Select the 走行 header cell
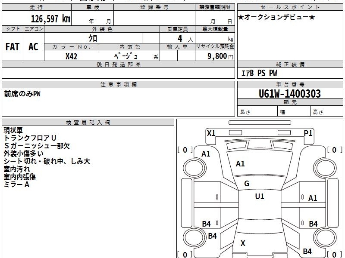 tap(37, 7)
